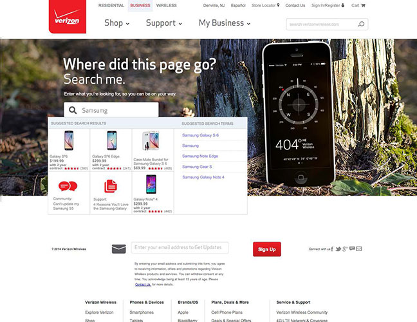Click the magnifier icon in header search

[361, 24]
